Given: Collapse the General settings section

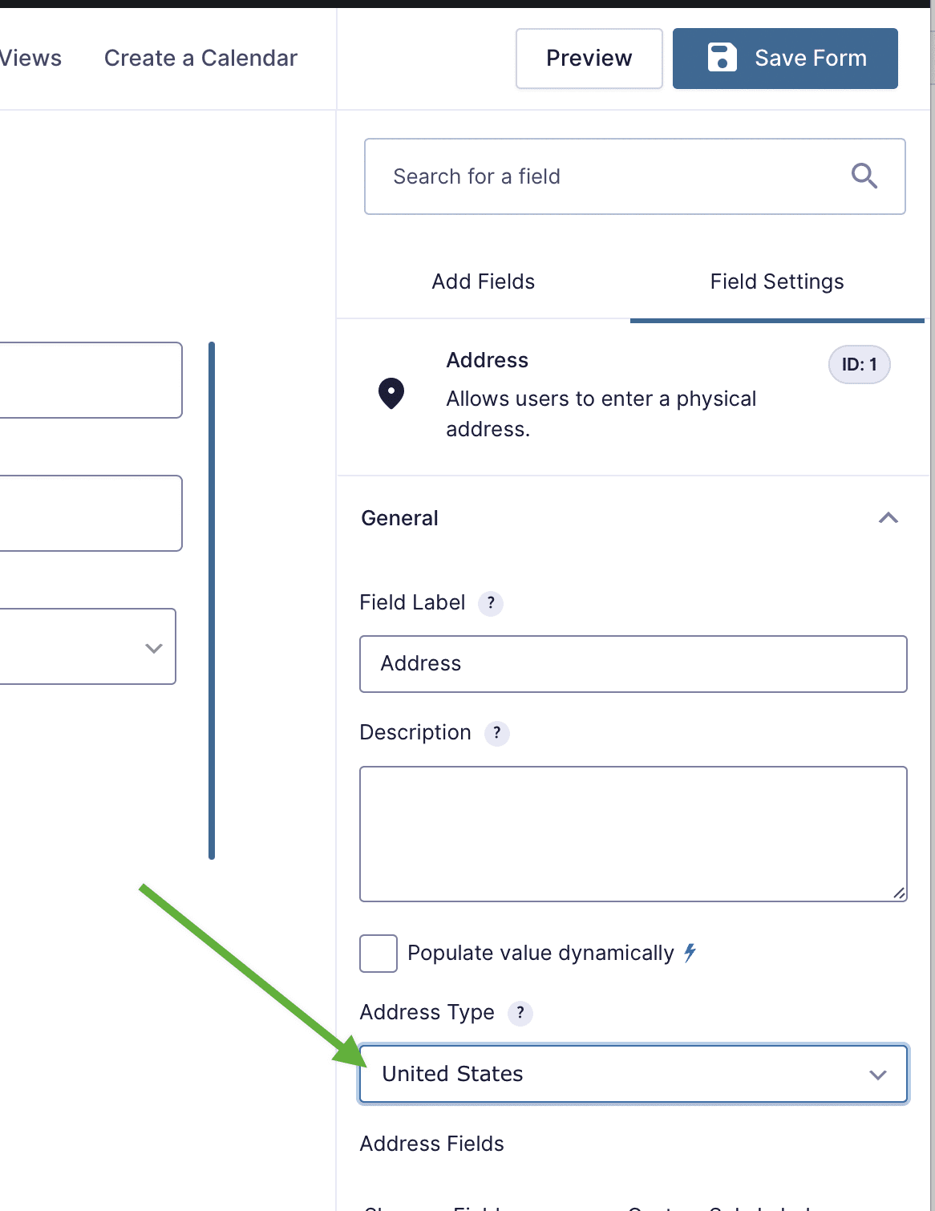Looking at the screenshot, I should point(888,518).
